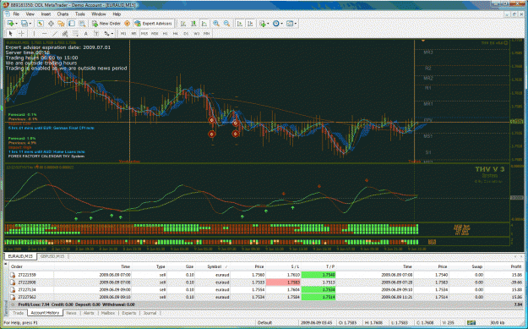Image resolution: width=528 pixels, height=329 pixels.
Task: Switch chart to bar chart mode
Action: (x=182, y=24)
